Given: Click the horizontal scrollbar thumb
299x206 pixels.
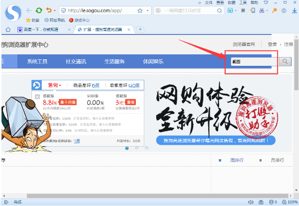Looking at the screenshot, I should click(157, 196).
